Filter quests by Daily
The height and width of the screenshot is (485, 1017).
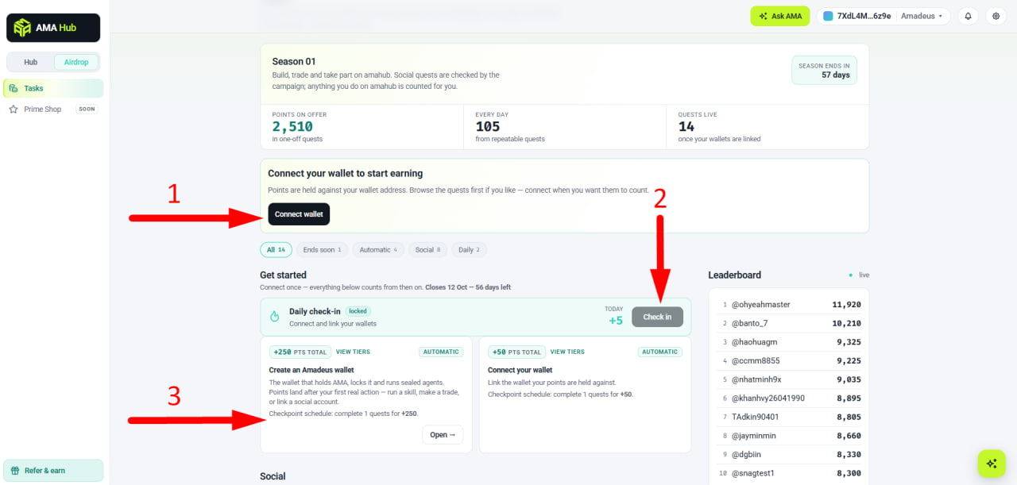470,249
